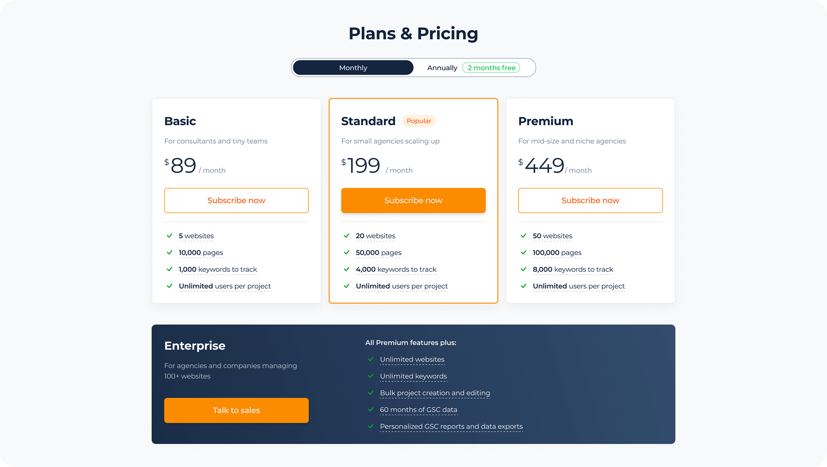This screenshot has height=467, width=827.
Task: Click checkmark next to 50,000 pages
Action: tap(347, 252)
